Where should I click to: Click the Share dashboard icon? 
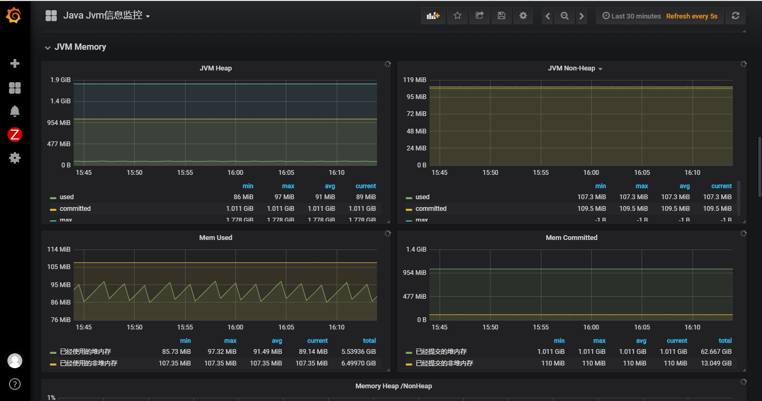tap(479, 16)
